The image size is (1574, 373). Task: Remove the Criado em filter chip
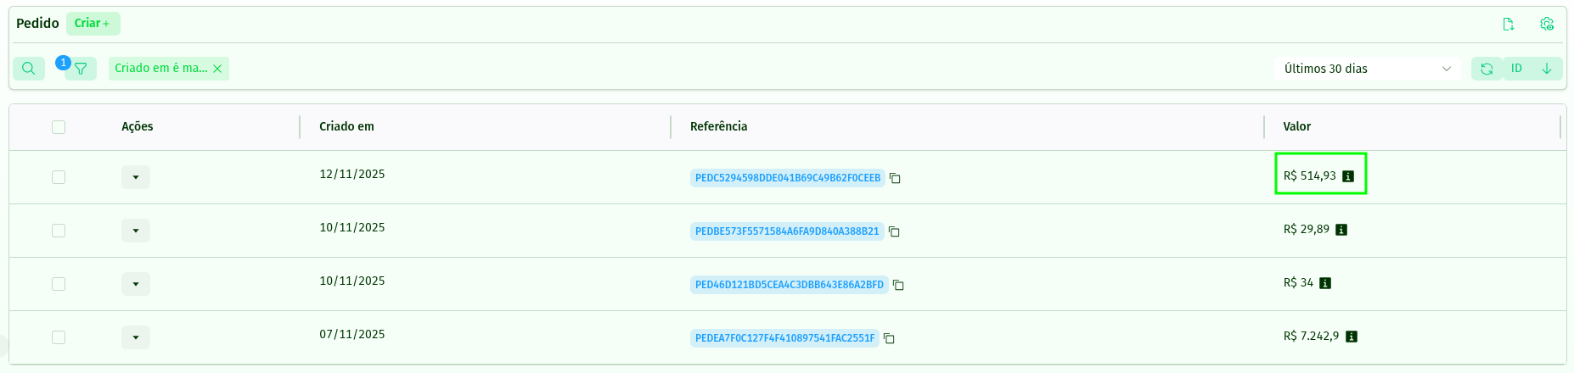click(217, 69)
